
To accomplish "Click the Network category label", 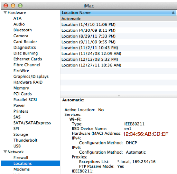I will 16,152.
